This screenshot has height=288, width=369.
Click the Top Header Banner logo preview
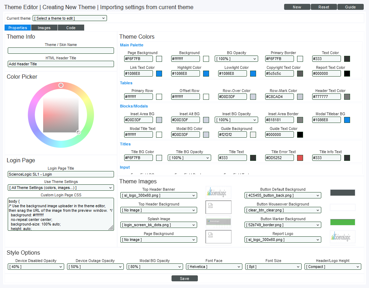pyautogui.click(x=218, y=192)
